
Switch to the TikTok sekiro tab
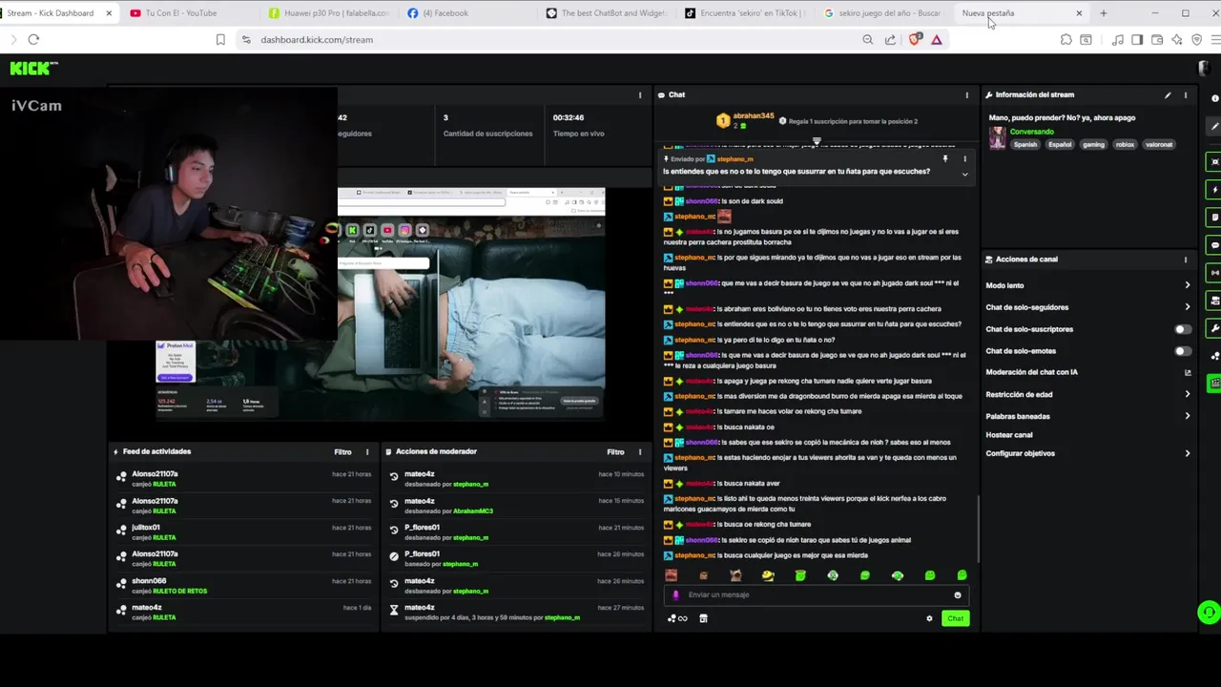[745, 13]
